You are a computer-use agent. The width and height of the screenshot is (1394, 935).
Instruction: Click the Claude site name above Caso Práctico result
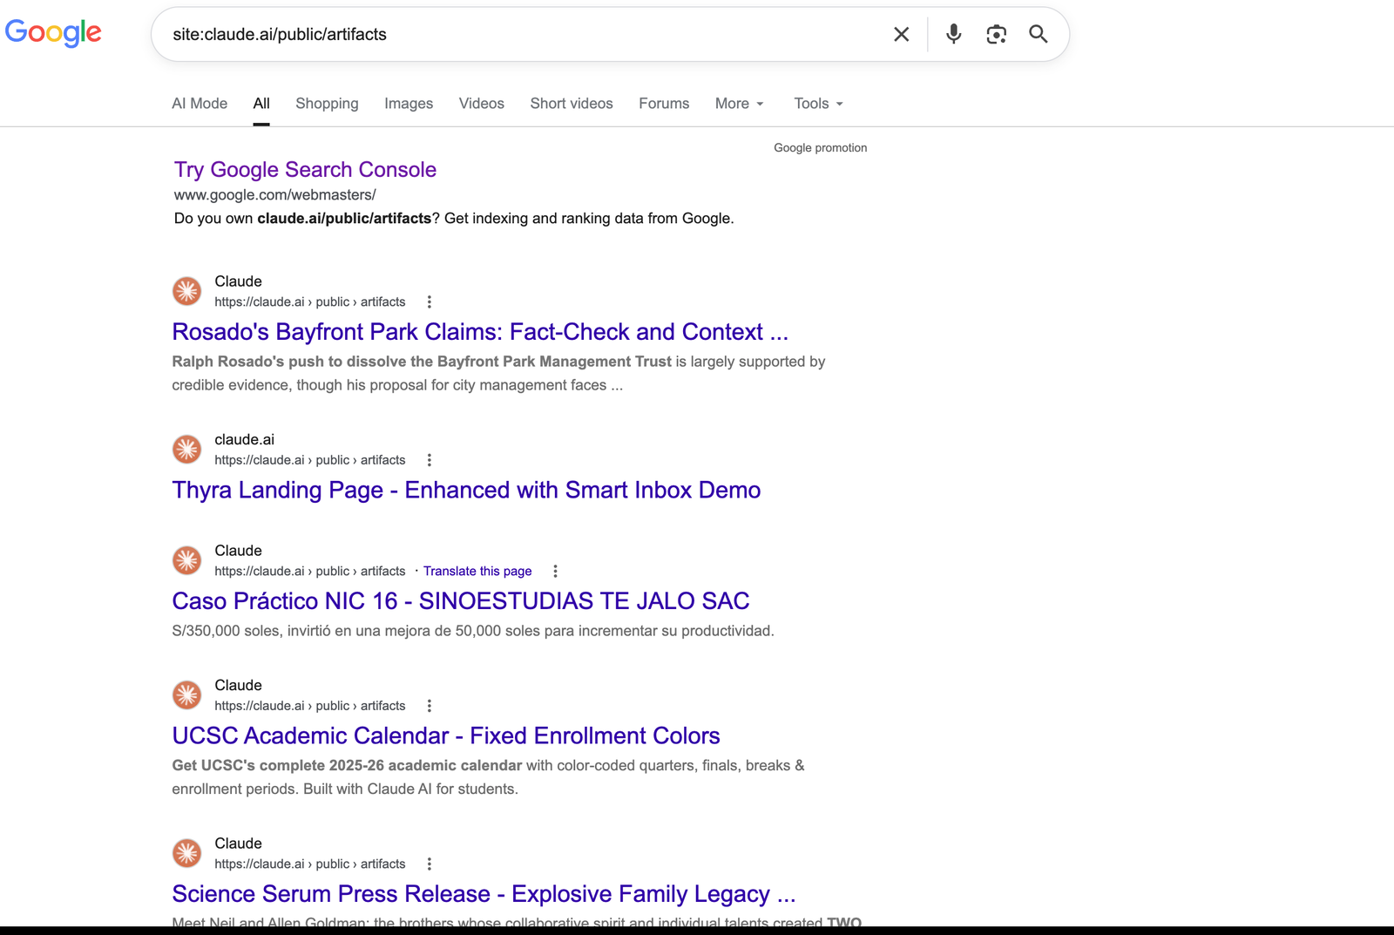(x=239, y=551)
